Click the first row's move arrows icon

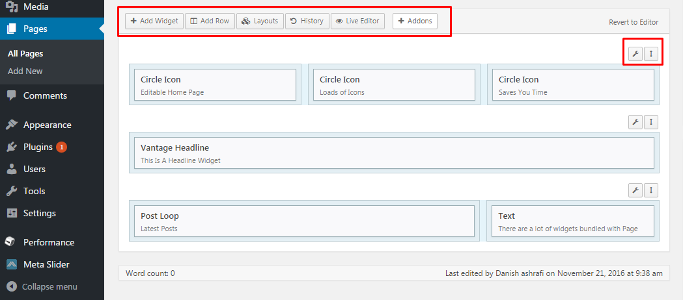pyautogui.click(x=650, y=54)
